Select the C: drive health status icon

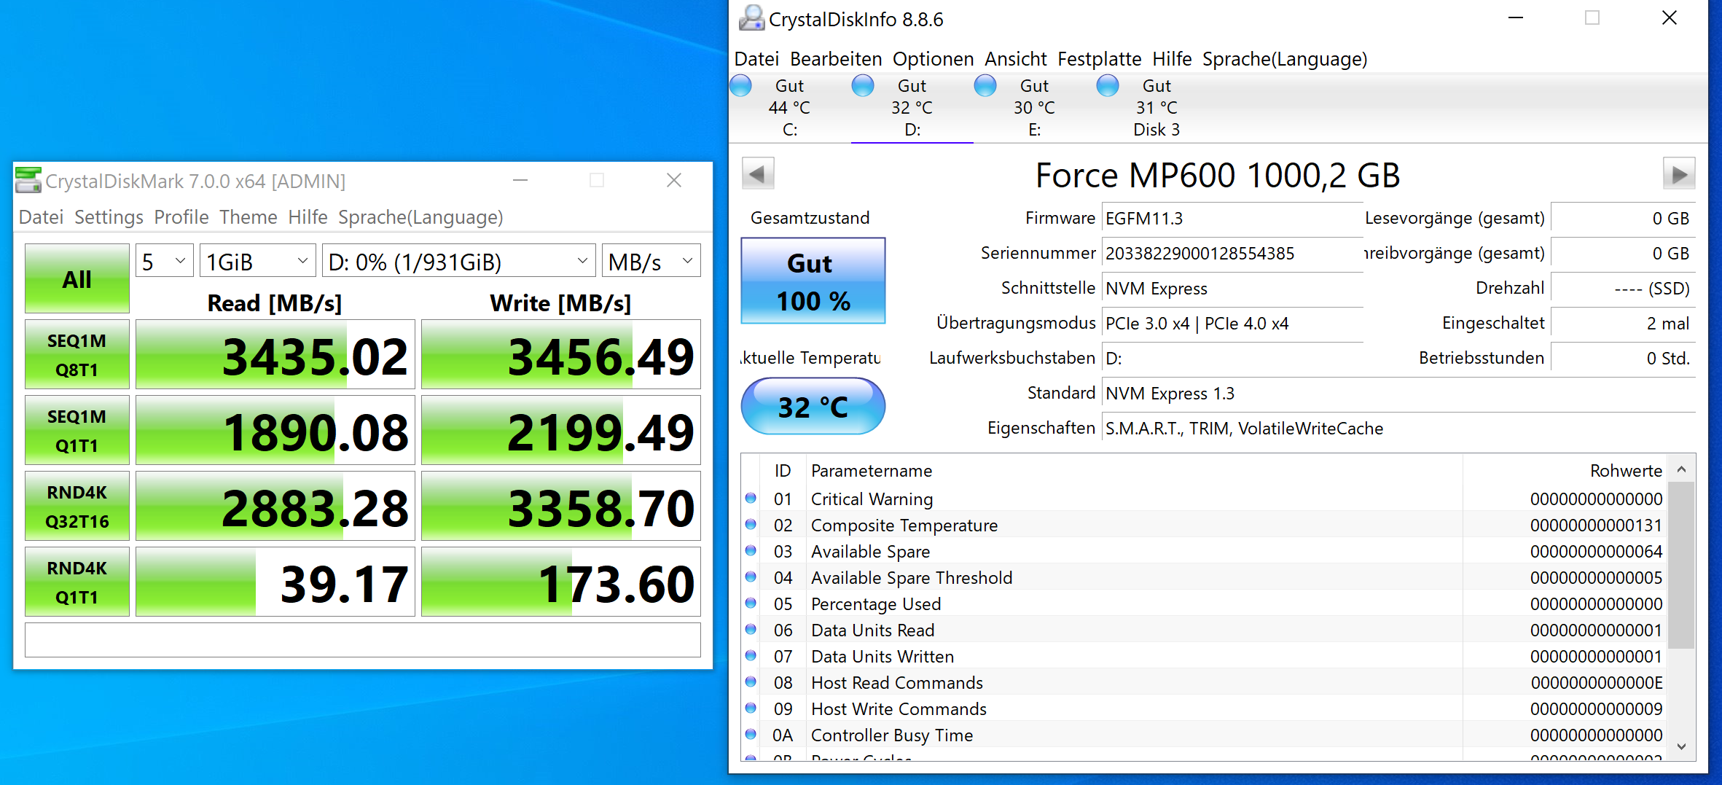pyautogui.click(x=741, y=86)
